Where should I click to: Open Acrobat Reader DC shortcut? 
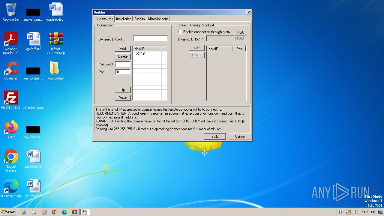point(11,43)
